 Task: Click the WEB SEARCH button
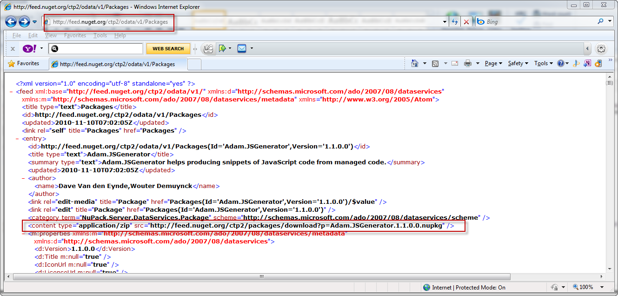point(168,48)
